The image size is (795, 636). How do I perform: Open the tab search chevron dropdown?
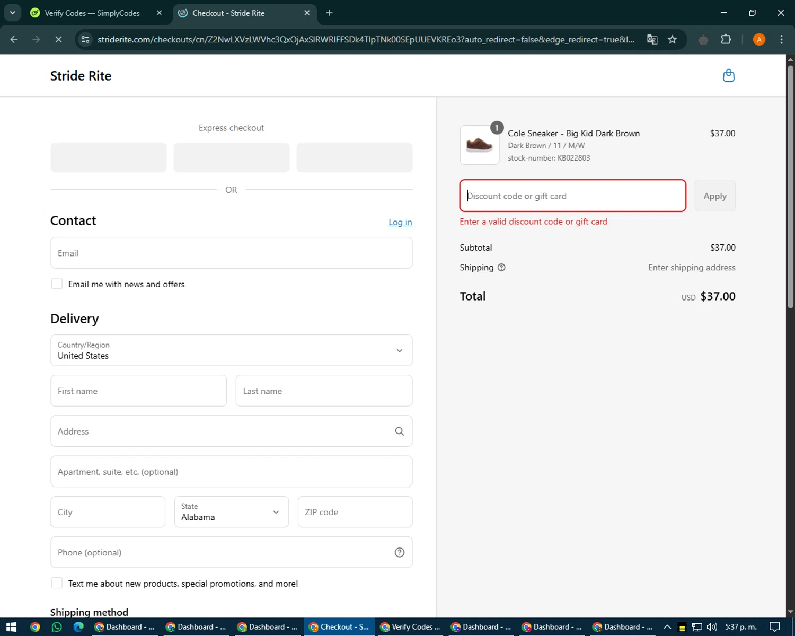tap(12, 13)
